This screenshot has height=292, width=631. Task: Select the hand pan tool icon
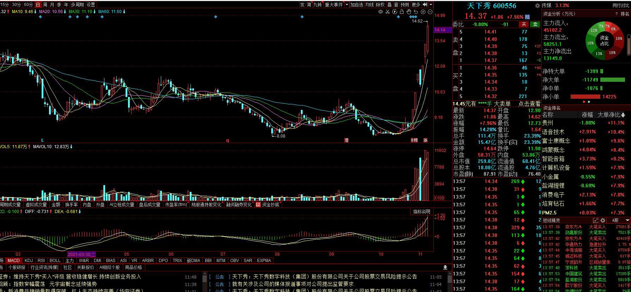tap(409, 12)
